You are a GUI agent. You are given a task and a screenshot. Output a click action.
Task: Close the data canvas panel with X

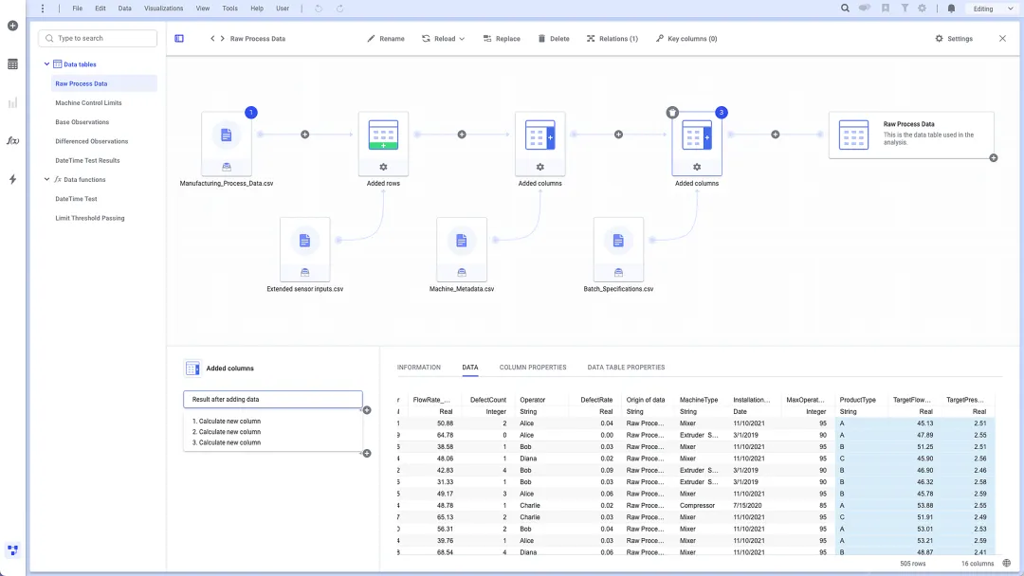1002,39
